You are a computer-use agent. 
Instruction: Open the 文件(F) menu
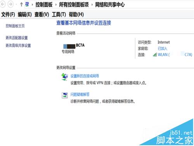pos(8,14)
